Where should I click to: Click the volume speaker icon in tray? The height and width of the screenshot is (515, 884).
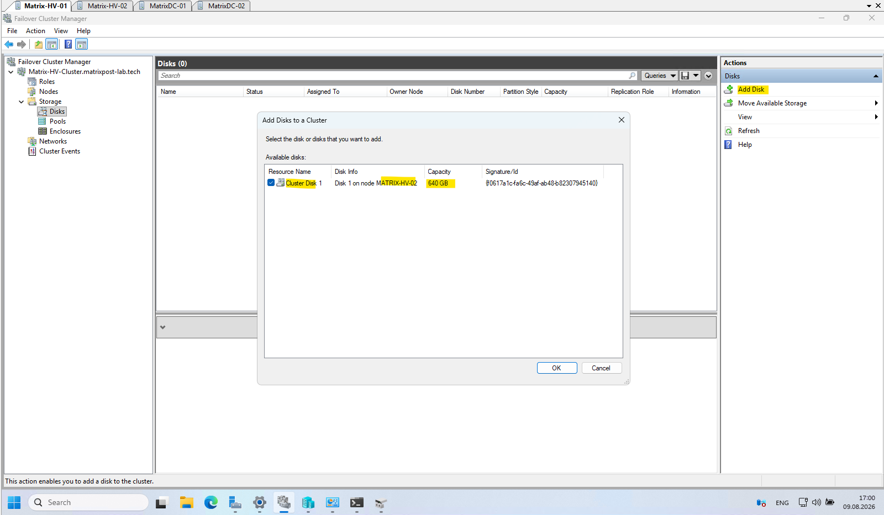816,502
